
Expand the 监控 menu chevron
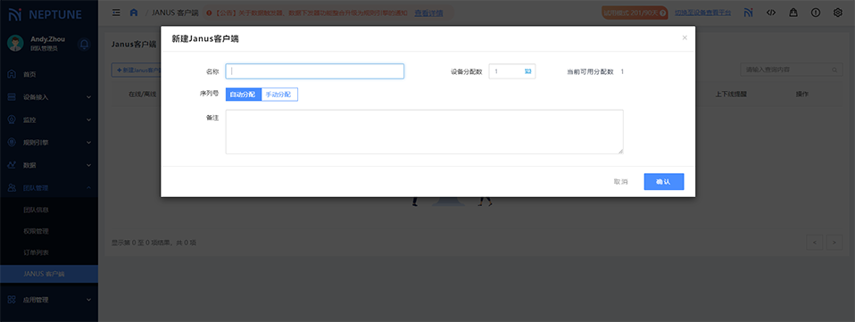[89, 120]
